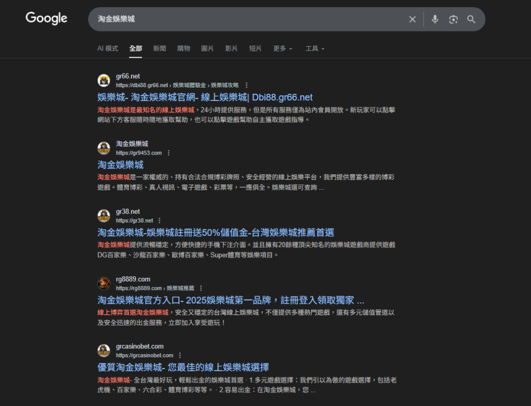The width and height of the screenshot is (531, 406).
Task: Open result 優質淘金娛樂城- 您最佳的線上娛樂城選擇
Action: click(x=183, y=368)
